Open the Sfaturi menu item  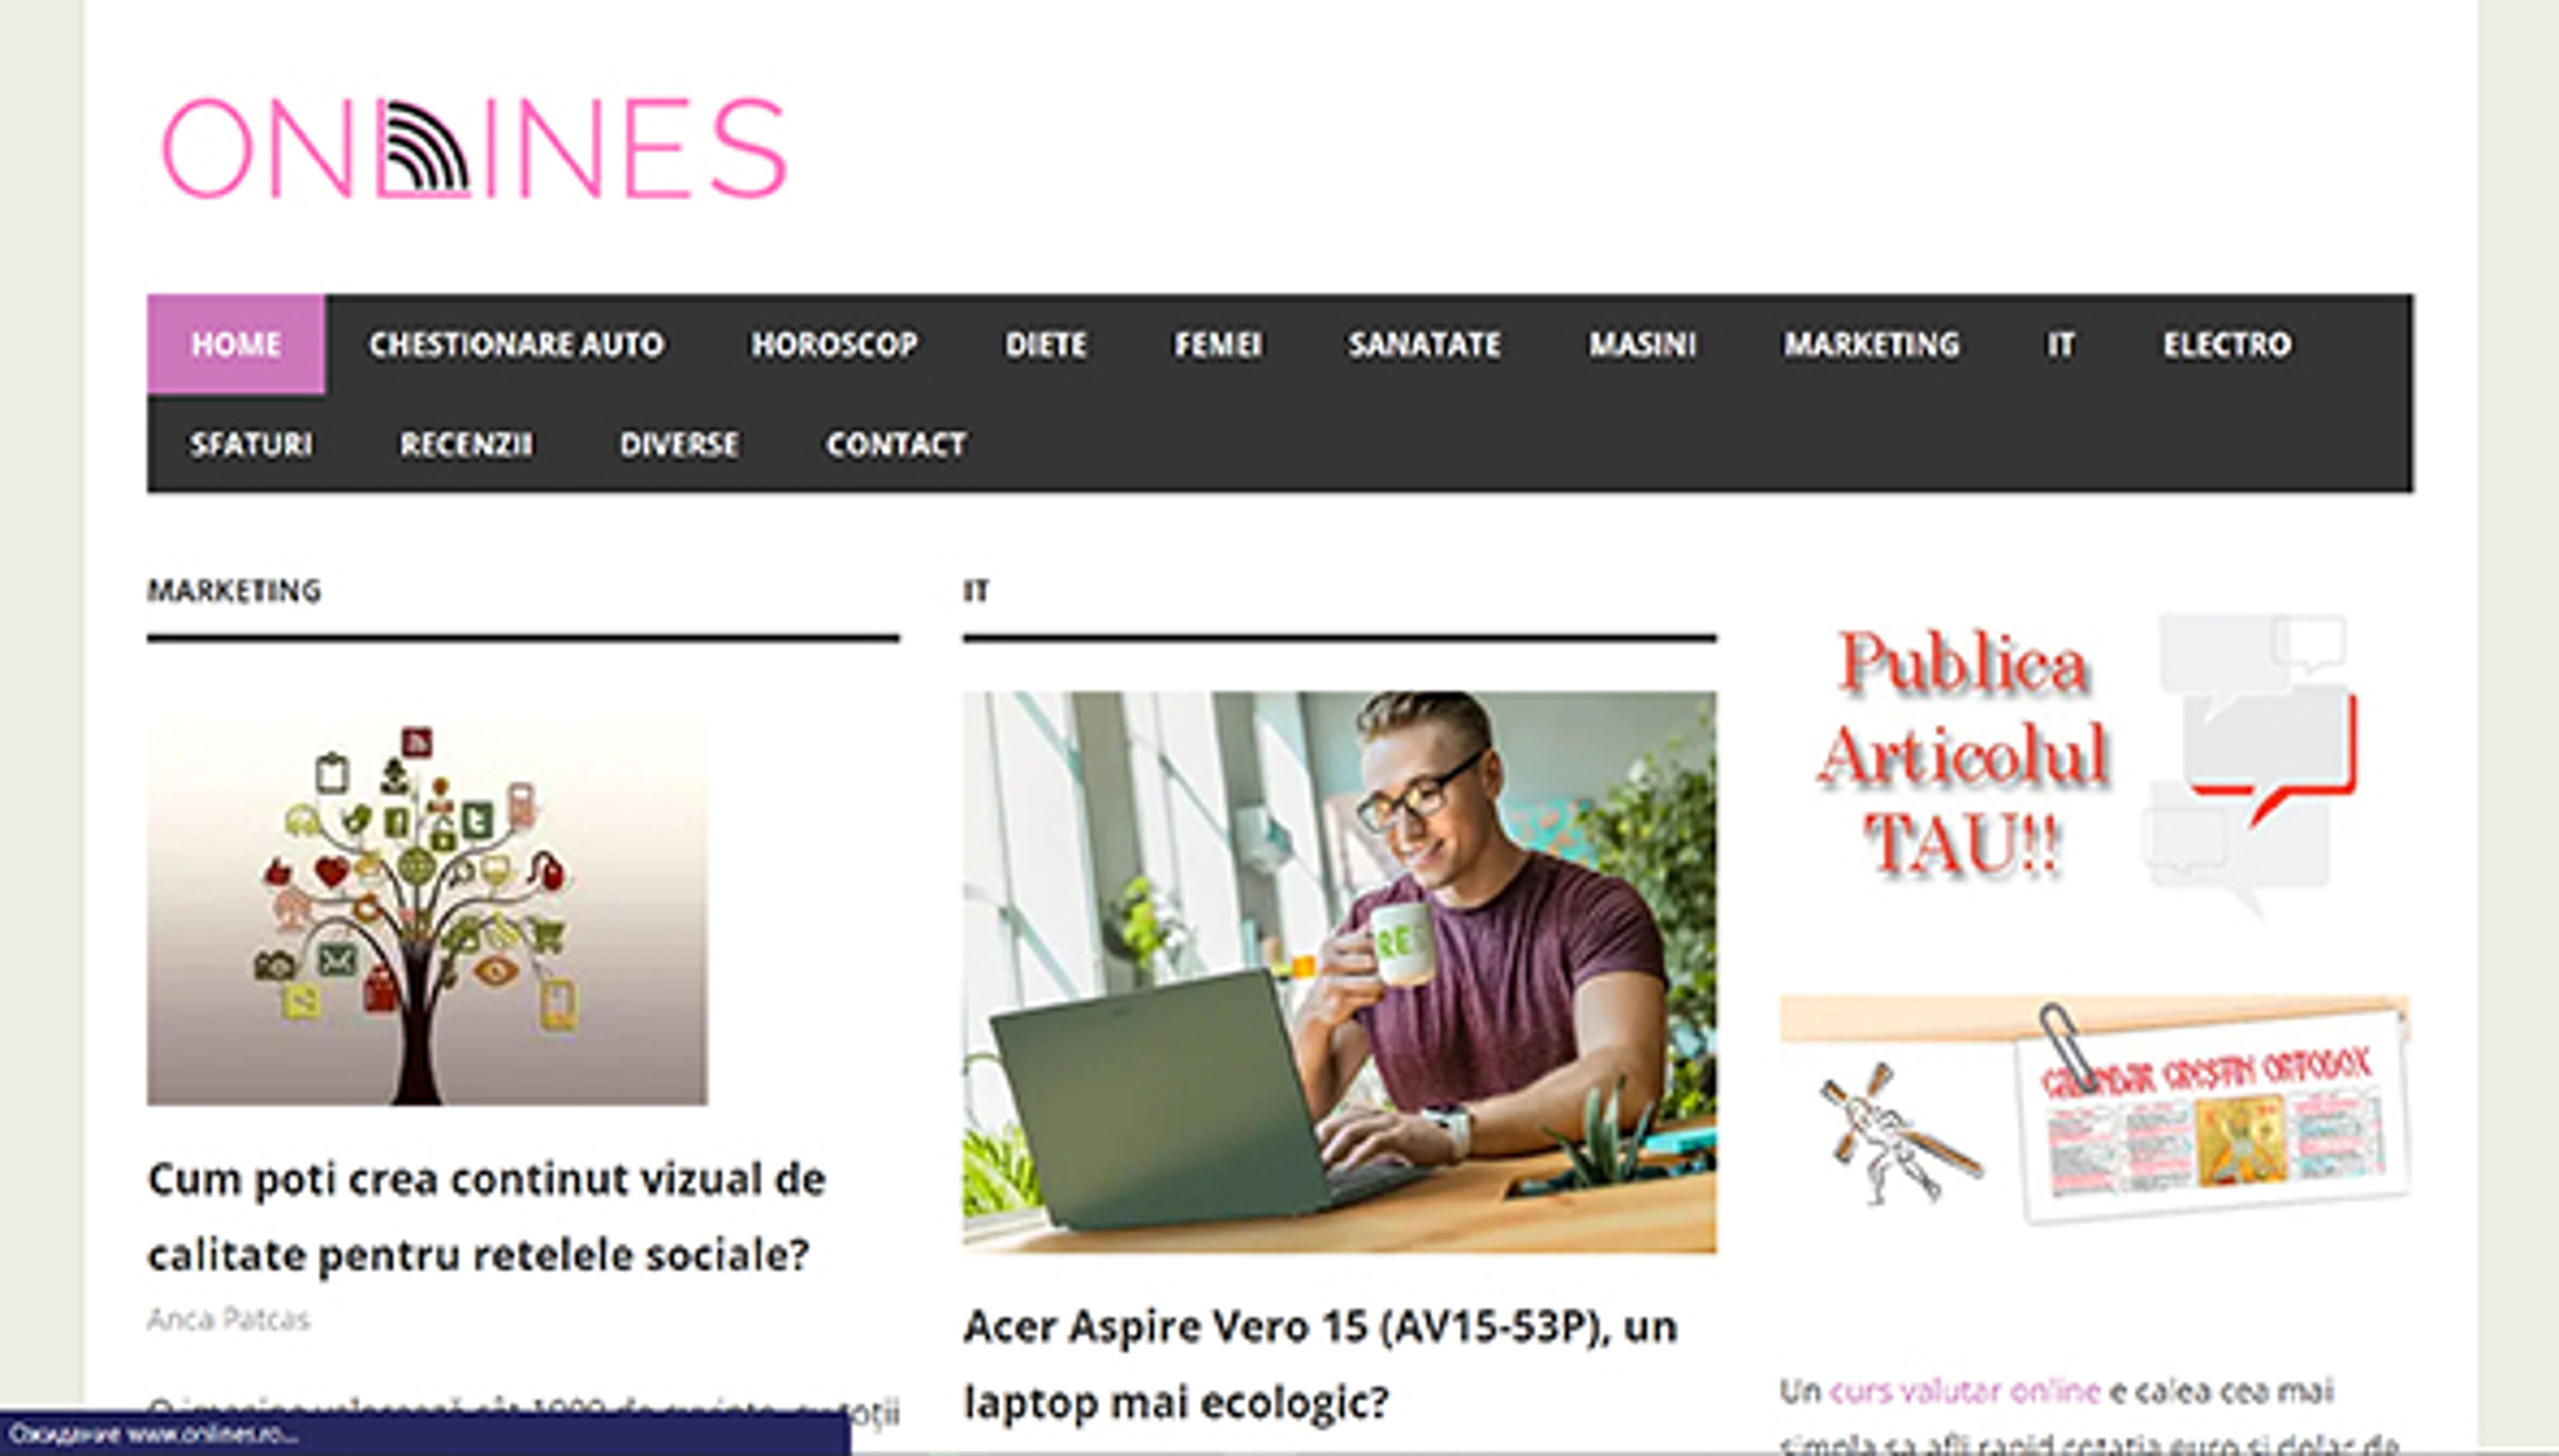click(251, 444)
